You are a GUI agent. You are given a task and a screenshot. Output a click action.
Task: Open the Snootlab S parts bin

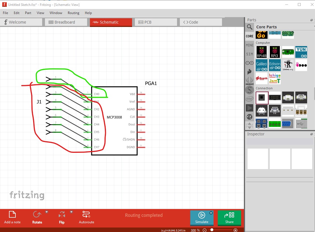(x=250, y=90)
